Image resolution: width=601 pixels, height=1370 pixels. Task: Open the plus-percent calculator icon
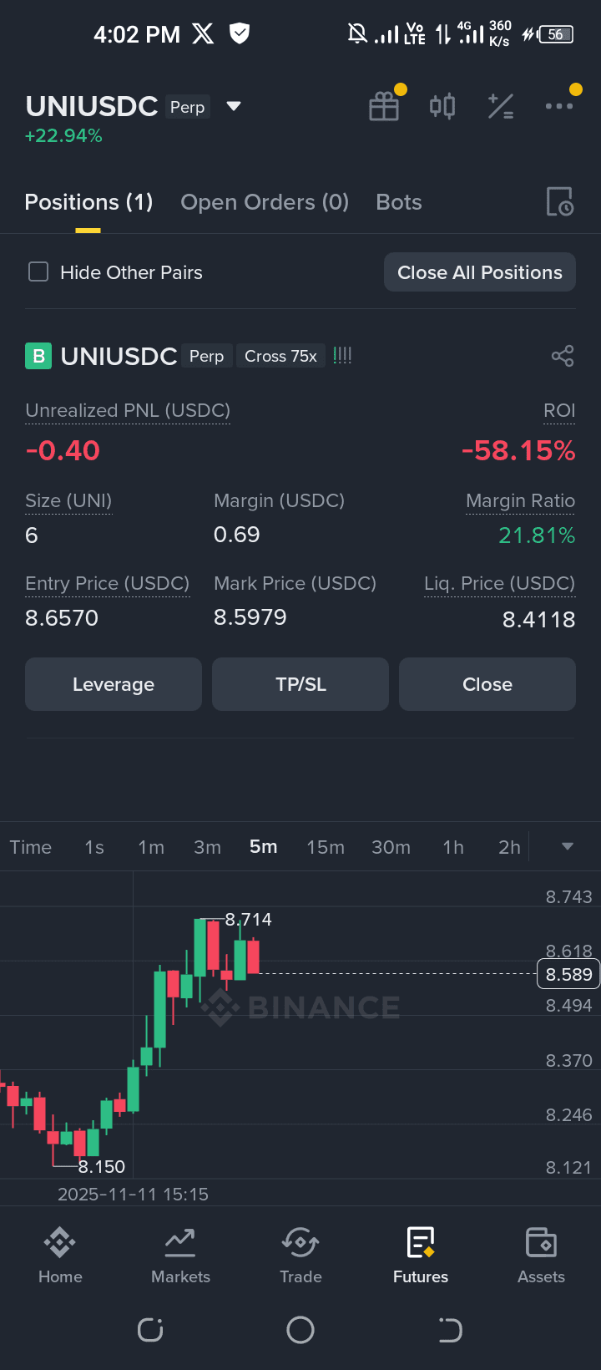click(x=501, y=106)
